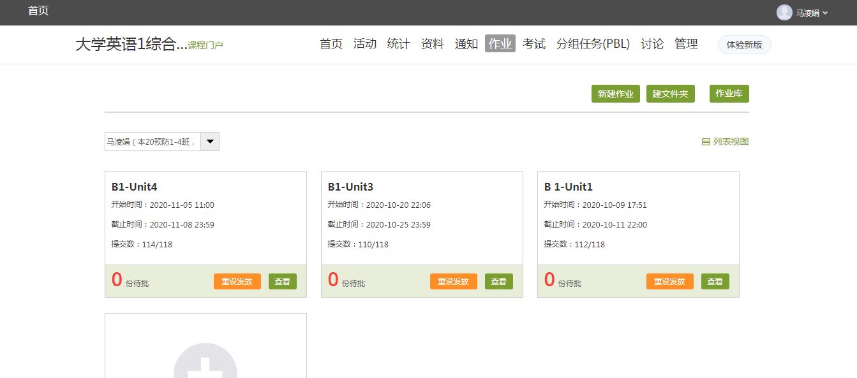This screenshot has height=378, width=857.
Task: Click start time 2020-10-20 22:06
Action: [x=398, y=205]
